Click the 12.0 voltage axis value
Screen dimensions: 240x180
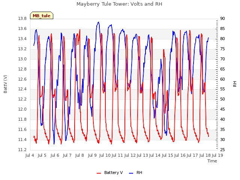pos(22,109)
